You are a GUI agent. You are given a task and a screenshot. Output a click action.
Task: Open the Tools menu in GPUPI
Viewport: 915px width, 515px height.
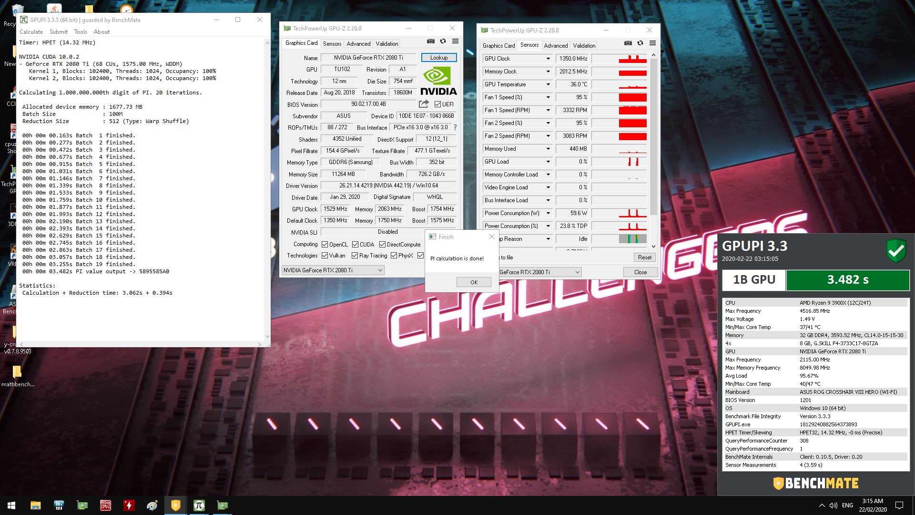pos(81,32)
